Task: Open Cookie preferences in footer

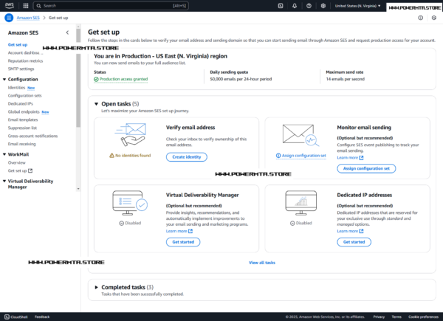Action: point(423,317)
